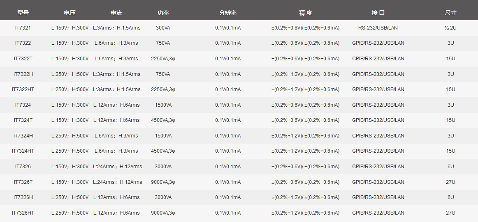
Task: Click 750VA power in IT7322 row
Action: (x=163, y=43)
